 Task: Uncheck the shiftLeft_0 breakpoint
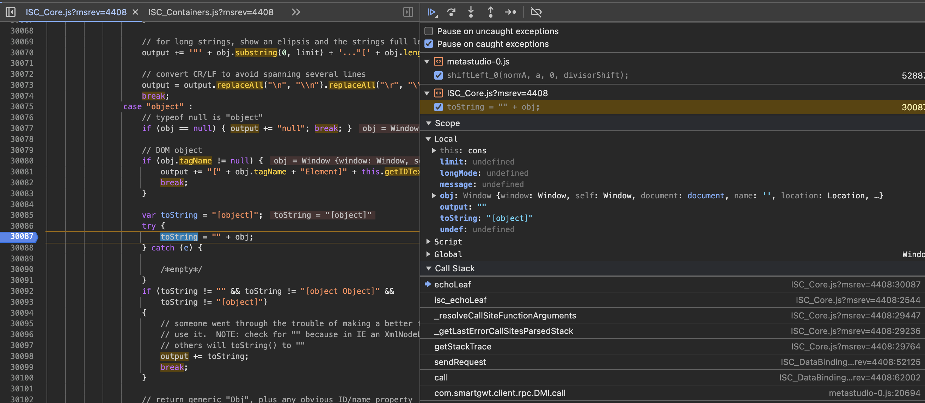click(439, 75)
